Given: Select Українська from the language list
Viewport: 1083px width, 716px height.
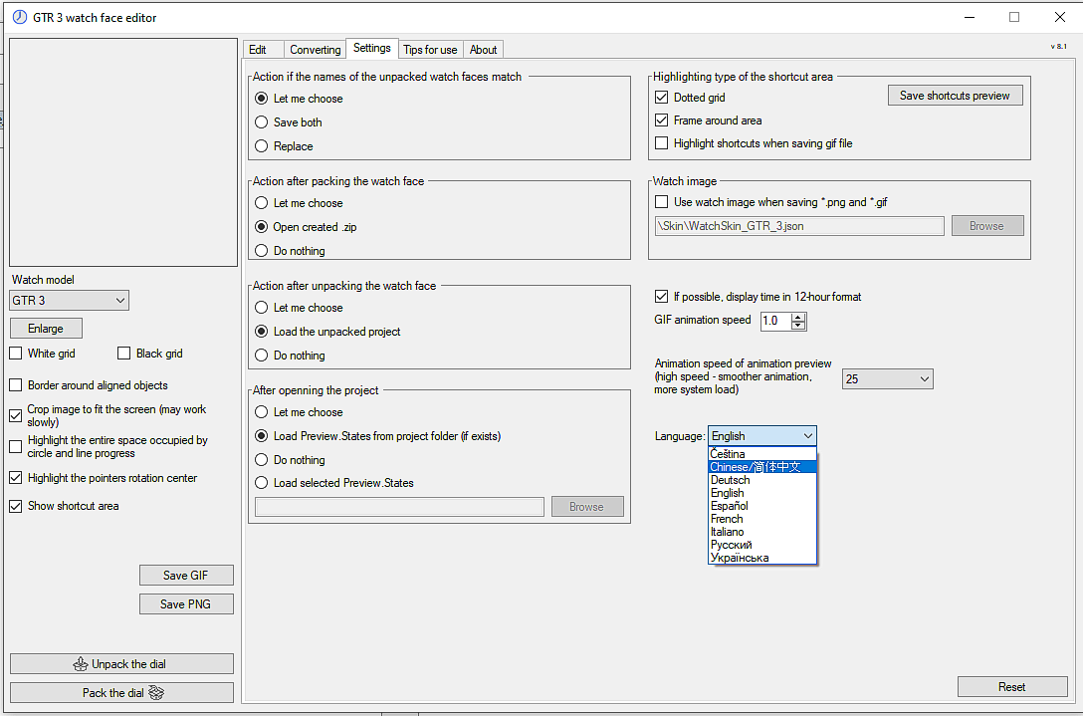Looking at the screenshot, I should coord(762,558).
